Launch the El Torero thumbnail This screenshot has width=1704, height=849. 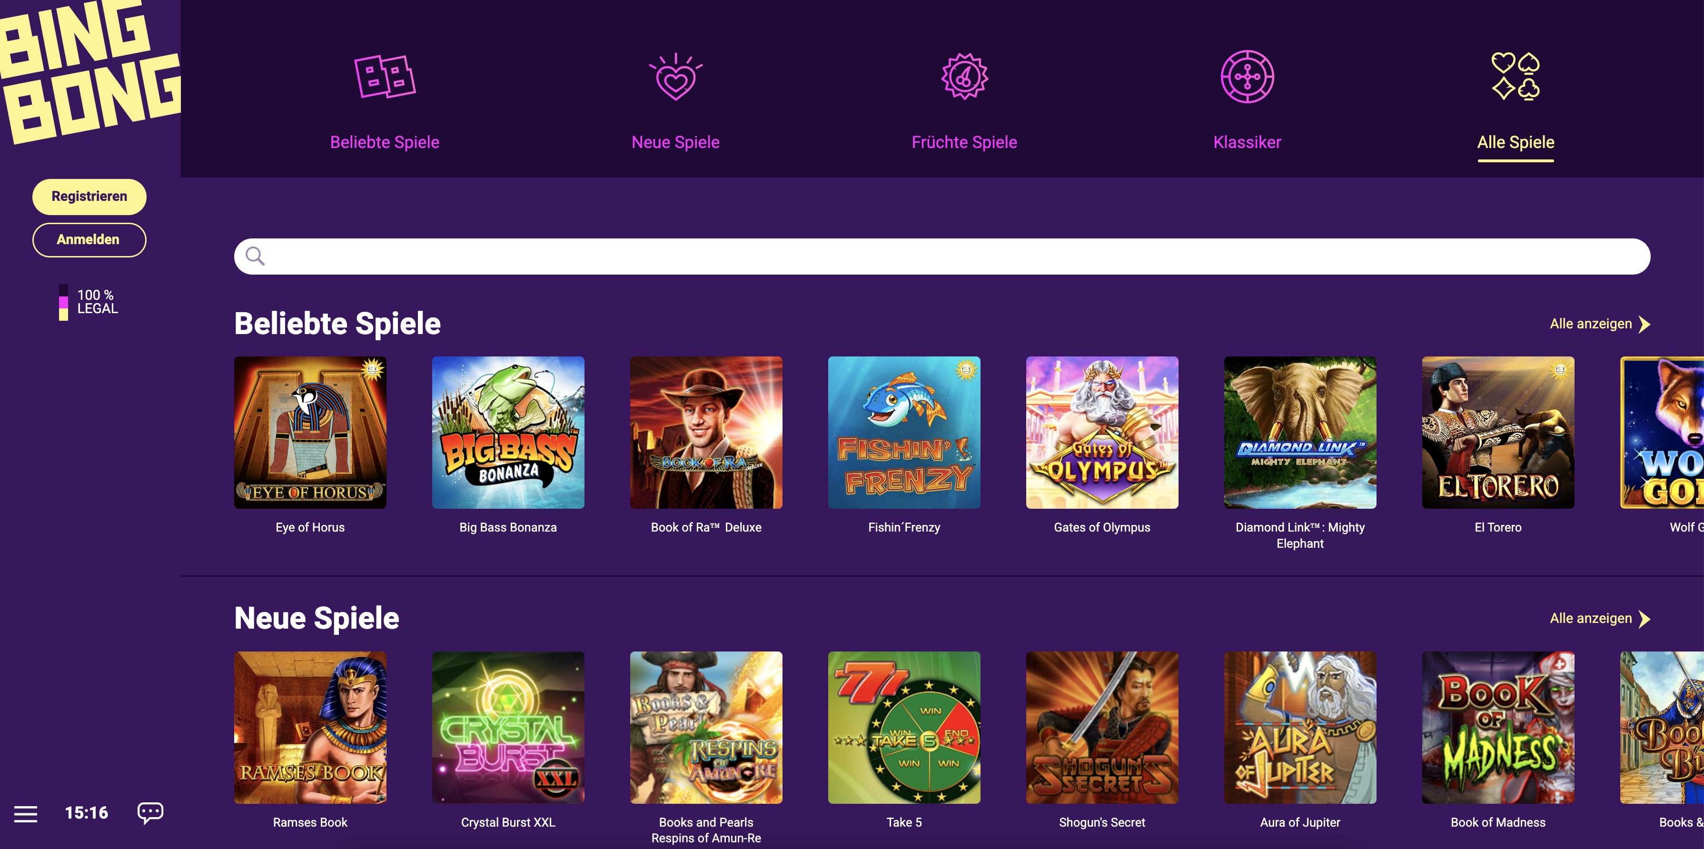[x=1497, y=433]
